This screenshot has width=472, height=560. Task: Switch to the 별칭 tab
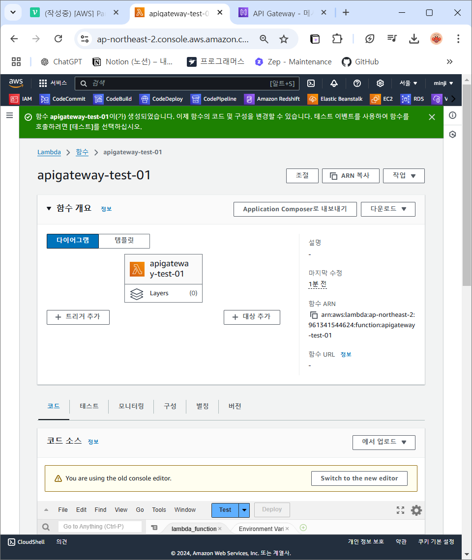point(203,406)
